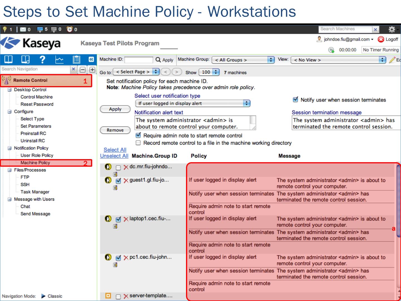Click the Remove button
This screenshot has height=301, width=401.
(115, 130)
